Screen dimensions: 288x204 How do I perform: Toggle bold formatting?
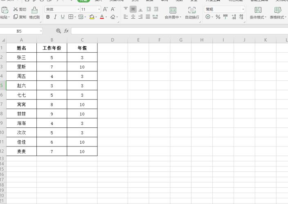coord(48,17)
